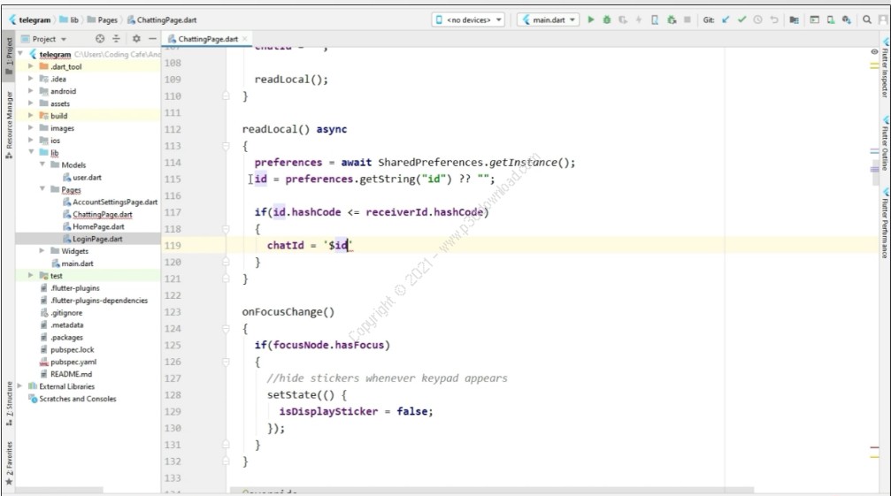Click lib in the breadcrumb bar
This screenshot has width=891, height=496.
69,19
